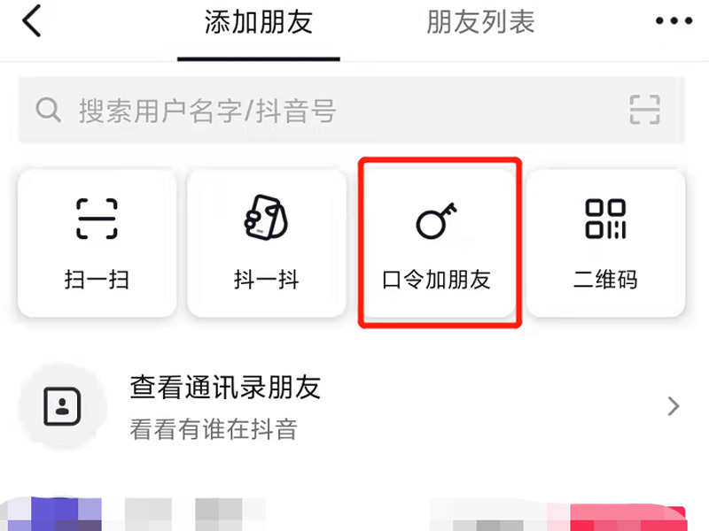Expand contacts row with right chevron
709x531 pixels.
click(x=674, y=406)
